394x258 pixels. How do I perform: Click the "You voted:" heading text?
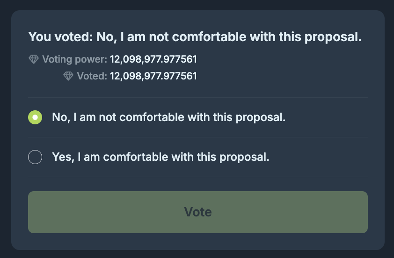60,37
